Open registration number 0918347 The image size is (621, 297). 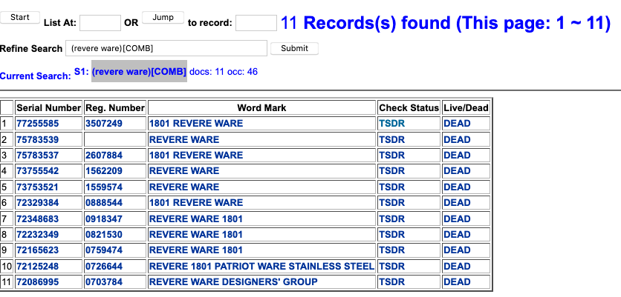[x=104, y=218]
